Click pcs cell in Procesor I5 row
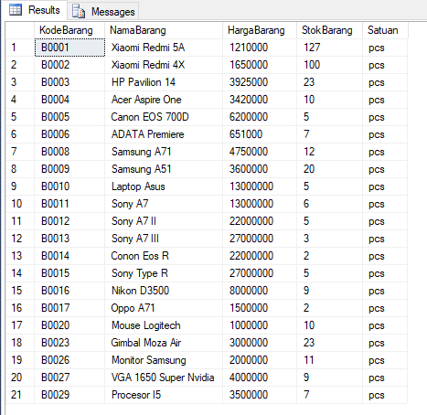Viewport: 427px width, 415px height. coord(385,395)
